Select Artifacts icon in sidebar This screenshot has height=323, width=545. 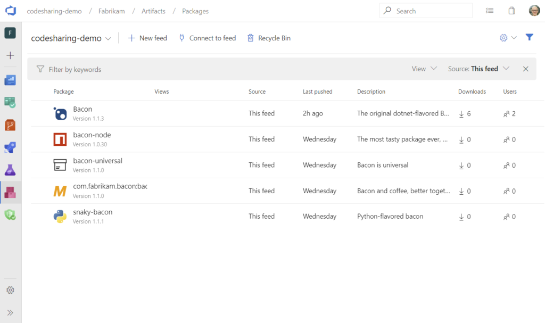coord(10,192)
